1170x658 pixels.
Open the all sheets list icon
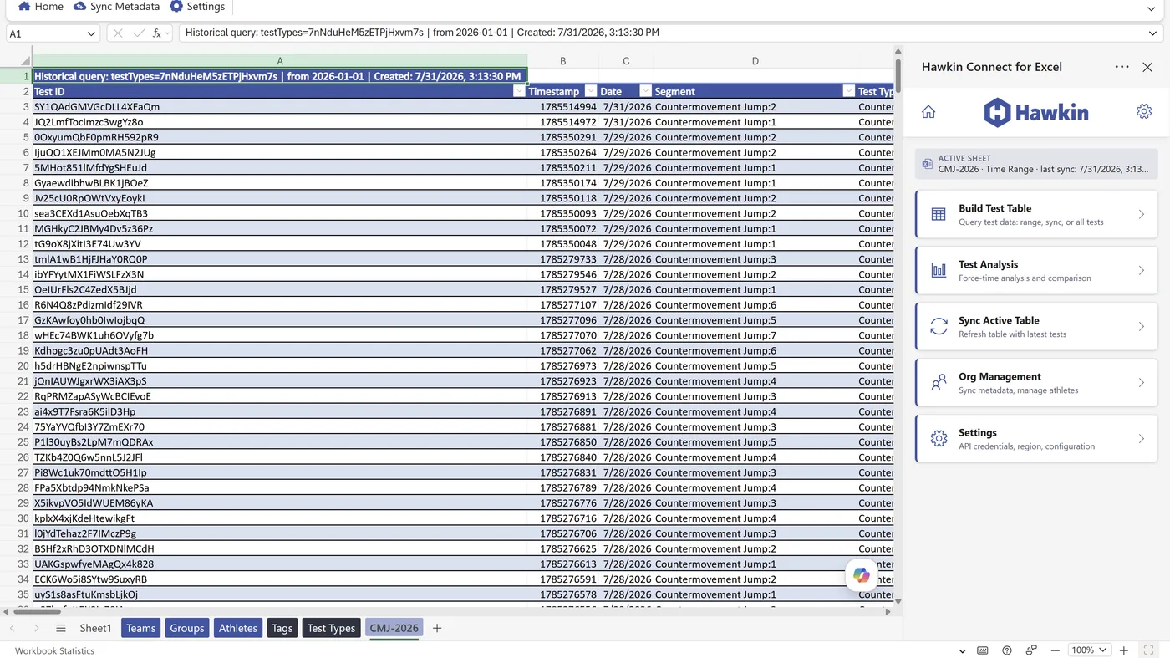point(61,628)
